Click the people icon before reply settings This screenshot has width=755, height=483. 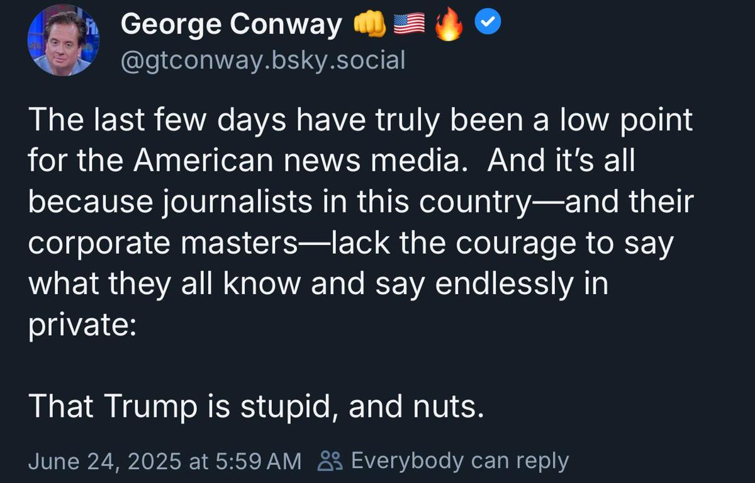pos(329,461)
